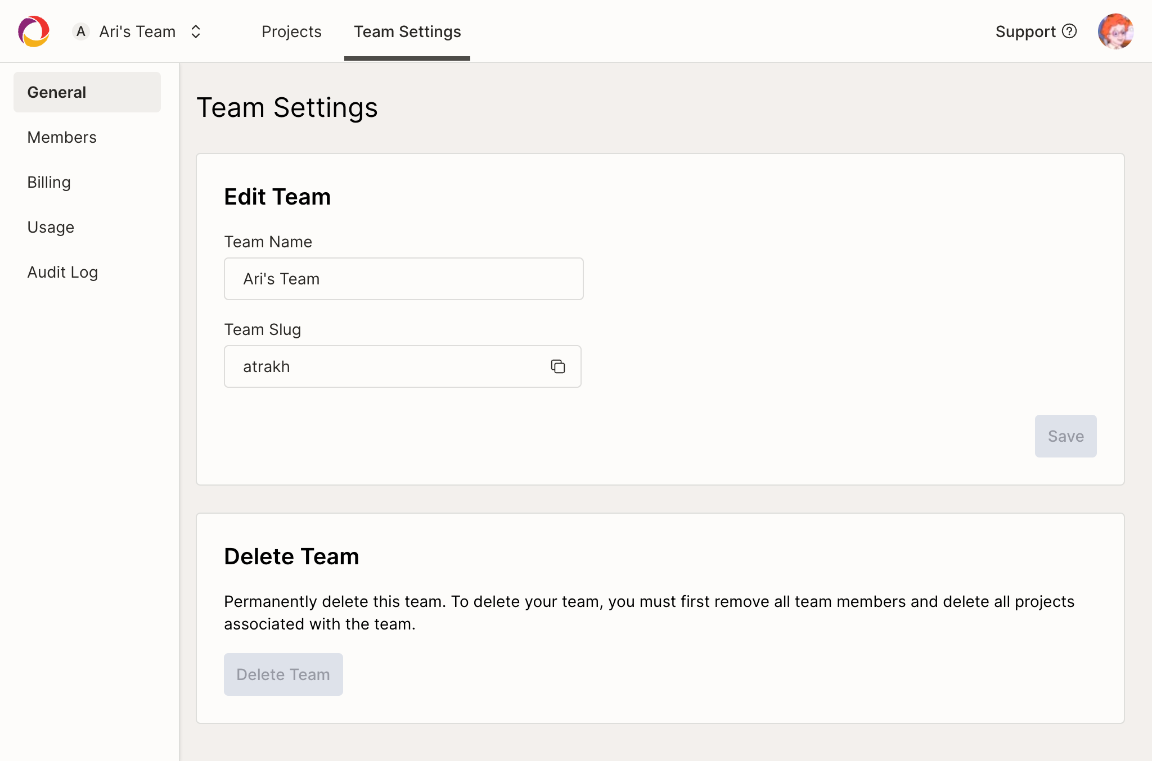Open the Ari's Team switcher chevrons
The width and height of the screenshot is (1152, 761).
pos(196,31)
